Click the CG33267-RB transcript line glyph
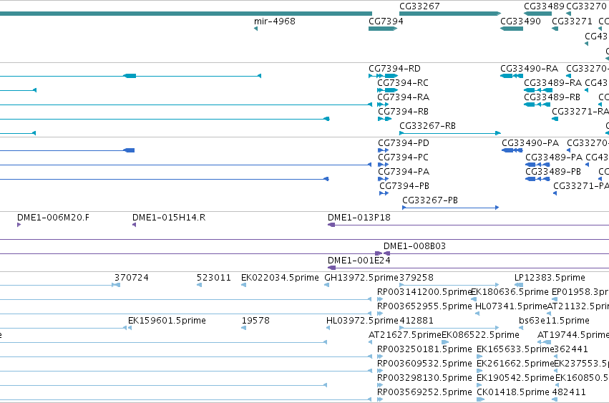 pos(449,133)
